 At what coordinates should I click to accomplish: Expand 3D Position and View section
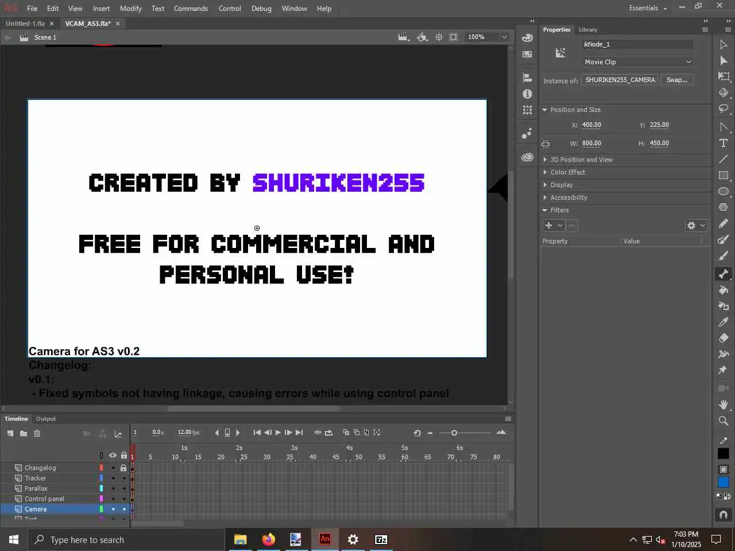click(544, 160)
